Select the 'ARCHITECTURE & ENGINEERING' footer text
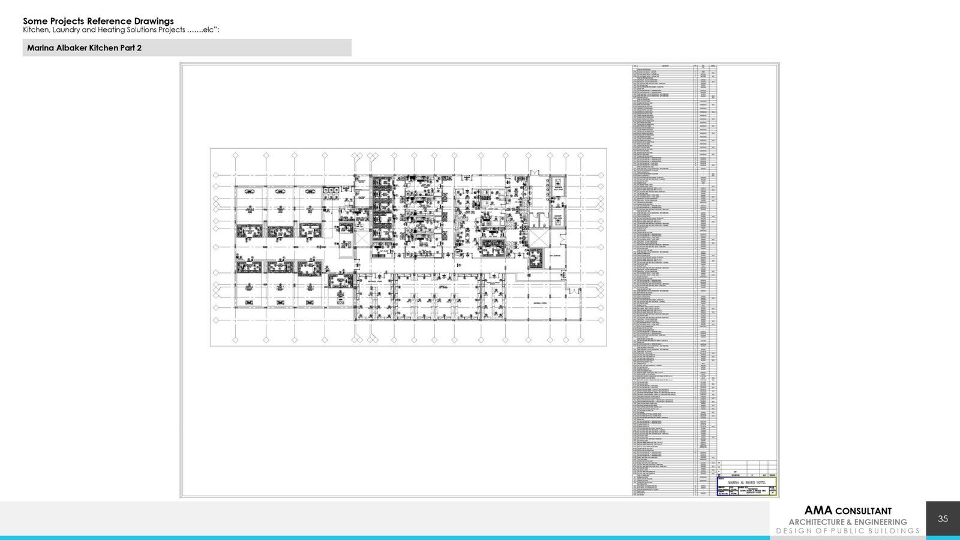Viewport: 960px width, 540px height. point(848,522)
